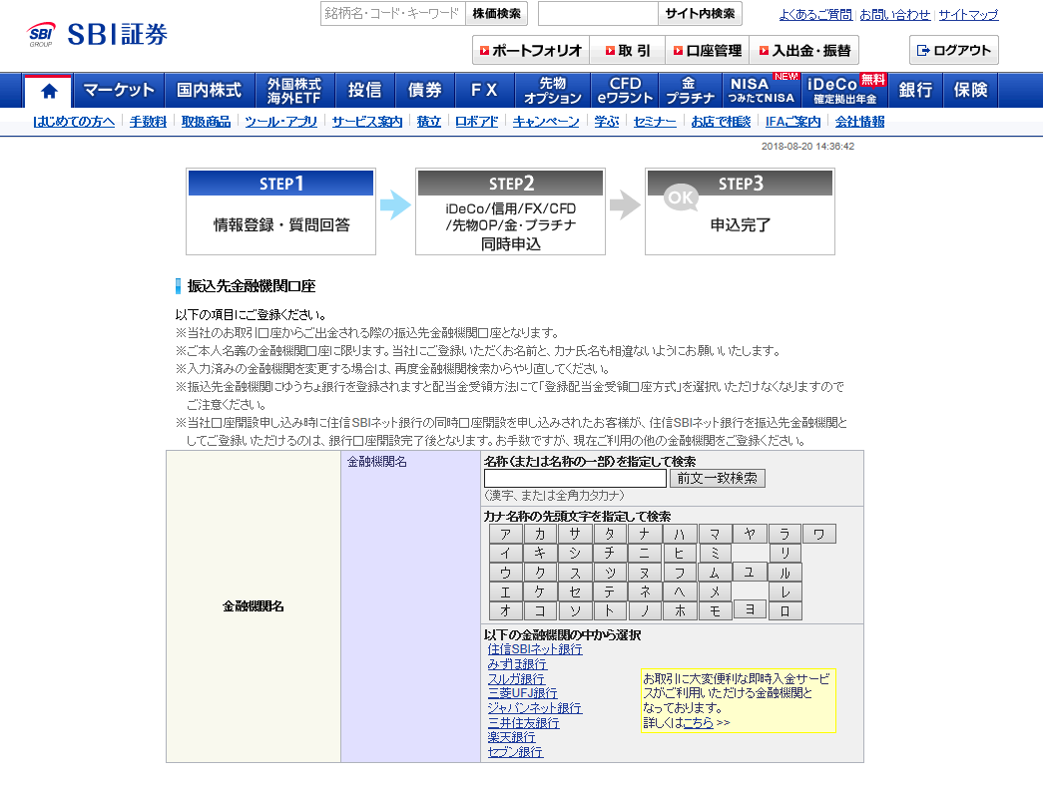Focus the site search input field
The width and height of the screenshot is (1043, 788).
(x=598, y=13)
